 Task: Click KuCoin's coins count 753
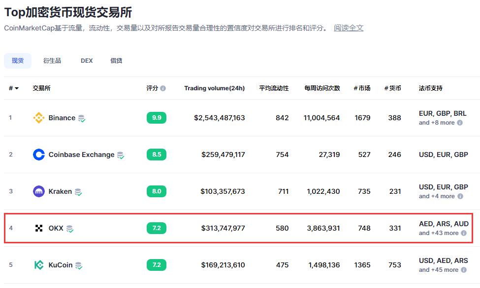(x=395, y=265)
